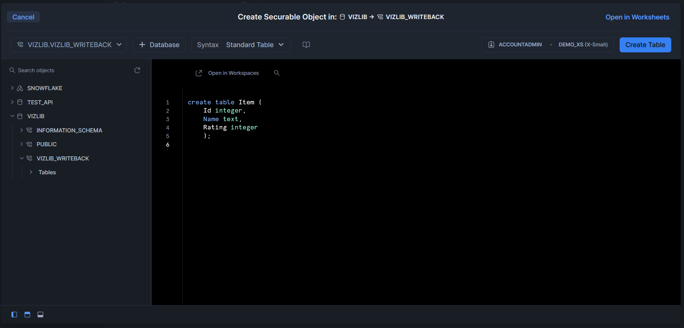Image resolution: width=684 pixels, height=328 pixels.
Task: Toggle the bottom panel layout icon
Action: 40,315
